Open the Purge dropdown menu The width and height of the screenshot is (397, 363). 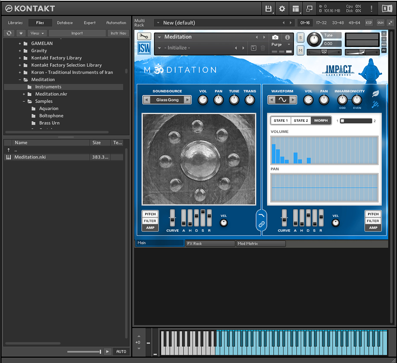pos(281,44)
